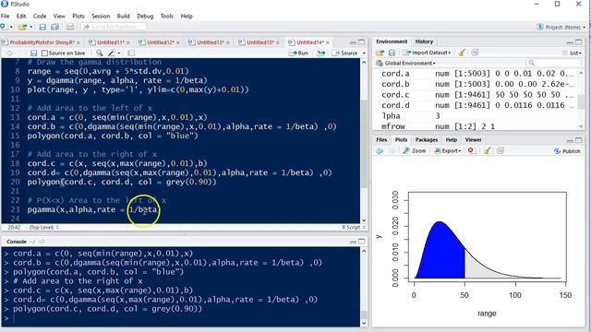Viewport: 591px width, 332px height.
Task: Open the Tools menu
Action: point(166,17)
